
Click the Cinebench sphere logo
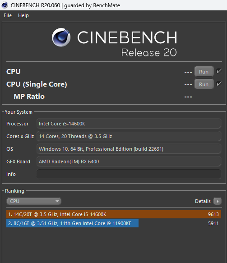pyautogui.click(x=61, y=37)
